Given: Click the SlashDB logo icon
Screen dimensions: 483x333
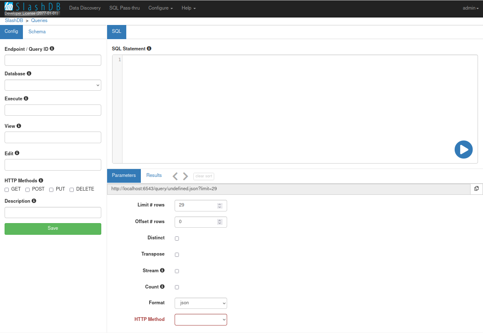Looking at the screenshot, I should [9, 7].
